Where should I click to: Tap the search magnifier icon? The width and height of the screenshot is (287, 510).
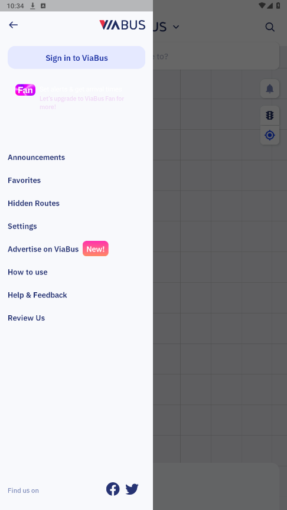pos(270,27)
